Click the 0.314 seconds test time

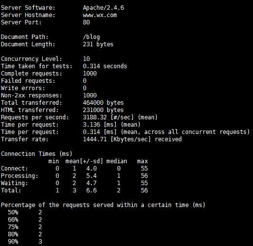point(105,66)
